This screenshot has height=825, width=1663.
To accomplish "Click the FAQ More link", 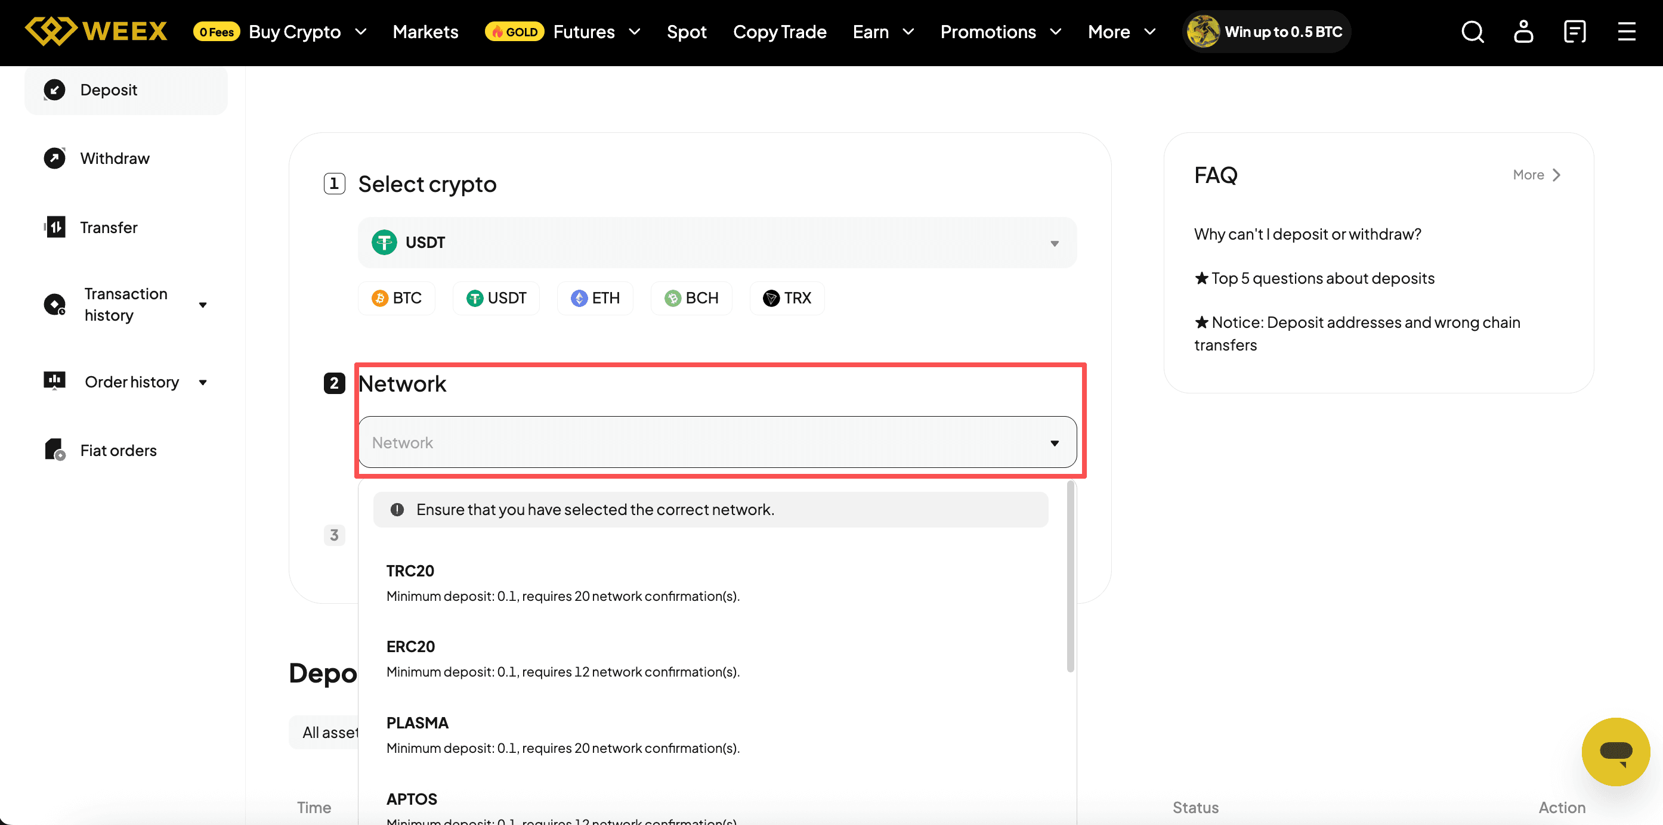I will 1537,175.
